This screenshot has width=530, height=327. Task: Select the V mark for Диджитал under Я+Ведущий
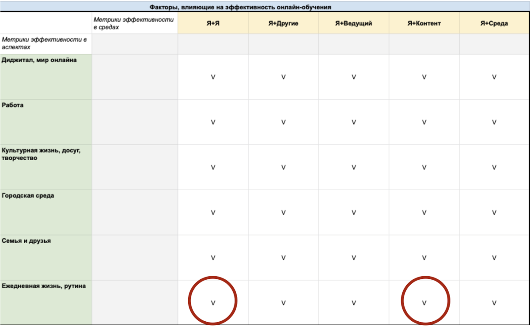tap(353, 77)
